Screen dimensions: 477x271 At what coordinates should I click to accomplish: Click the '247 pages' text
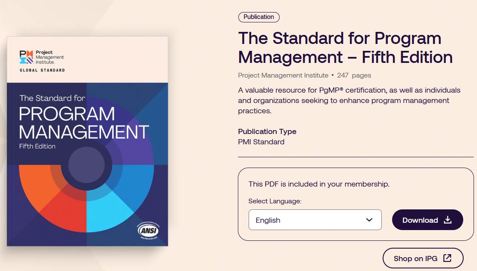point(354,75)
